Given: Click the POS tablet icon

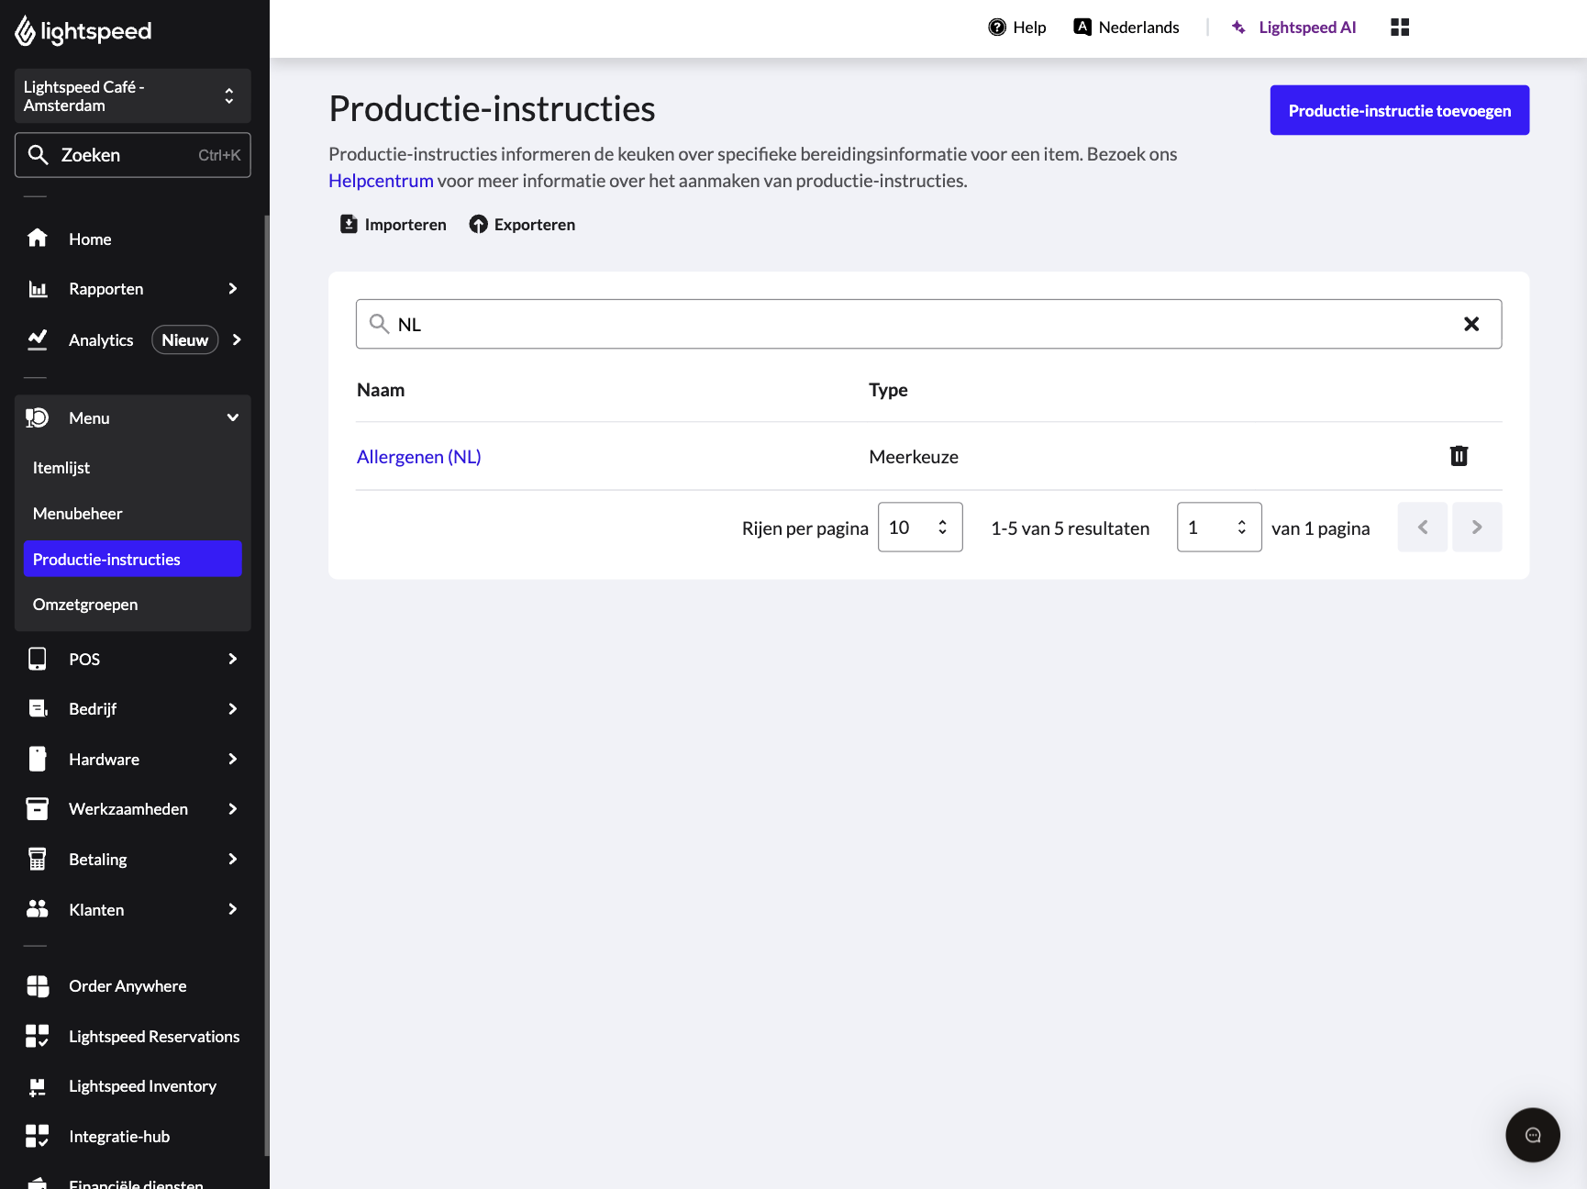Looking at the screenshot, I should coord(37,659).
